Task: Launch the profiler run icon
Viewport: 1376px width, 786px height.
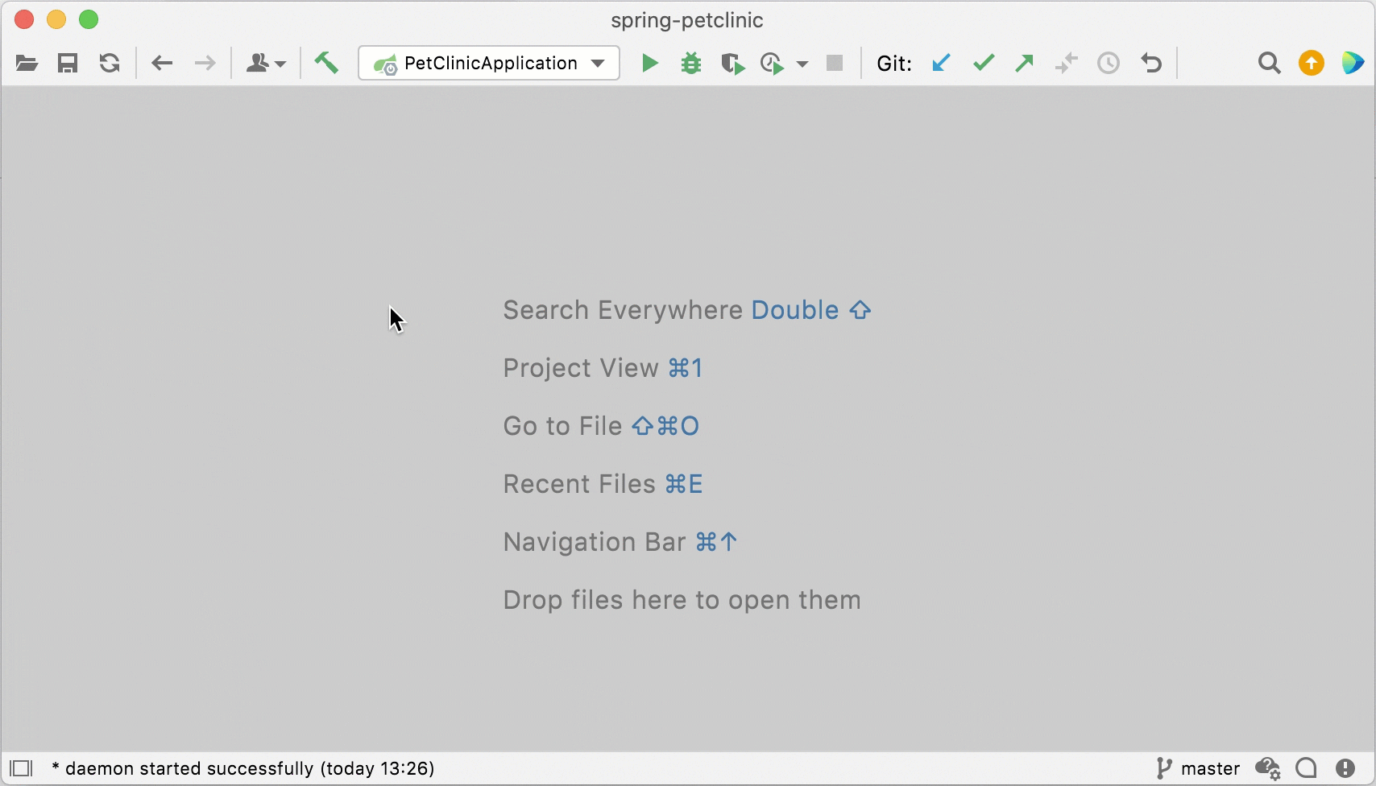Action: pos(773,64)
